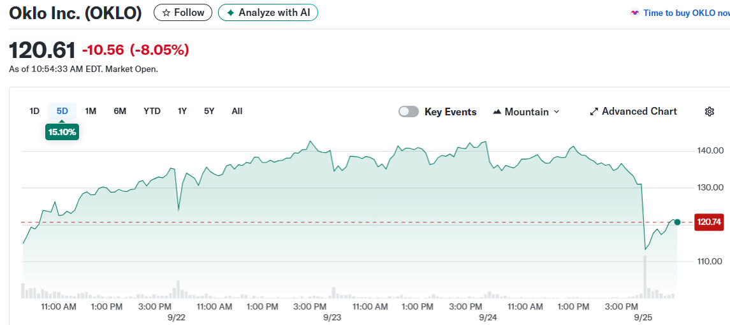Click the (-8.05%) percent change
Image resolution: width=730 pixels, height=325 pixels.
click(159, 50)
